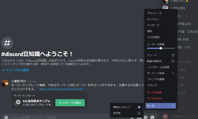Click the plus attachment icon in message box
The width and height of the screenshot is (198, 119).
pos(6,118)
